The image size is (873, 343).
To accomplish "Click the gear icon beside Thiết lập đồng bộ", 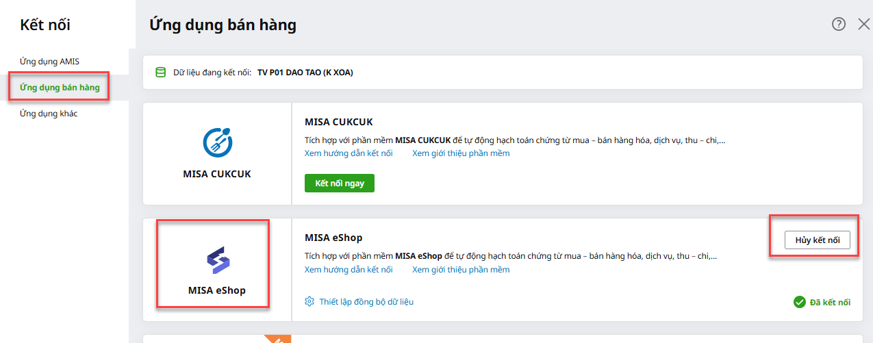I will pos(309,301).
